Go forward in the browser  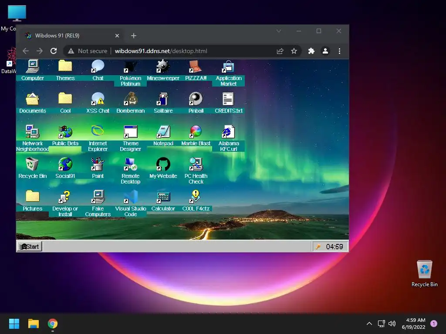pos(40,51)
